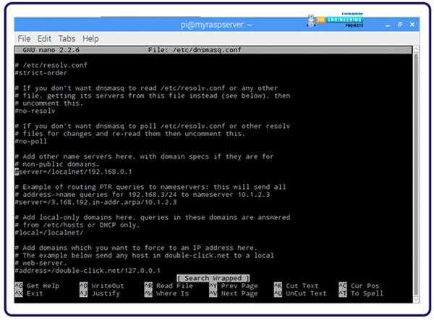This screenshot has height=320, width=434.
Task: Click the '# web-server.' comment line
Action: click(x=41, y=264)
